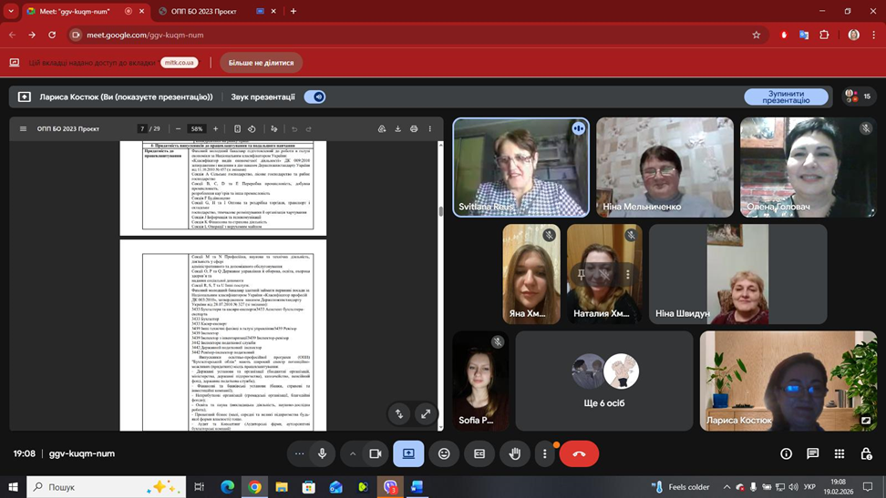Turn on captions in Meet toolbar
The image size is (886, 498).
[479, 453]
